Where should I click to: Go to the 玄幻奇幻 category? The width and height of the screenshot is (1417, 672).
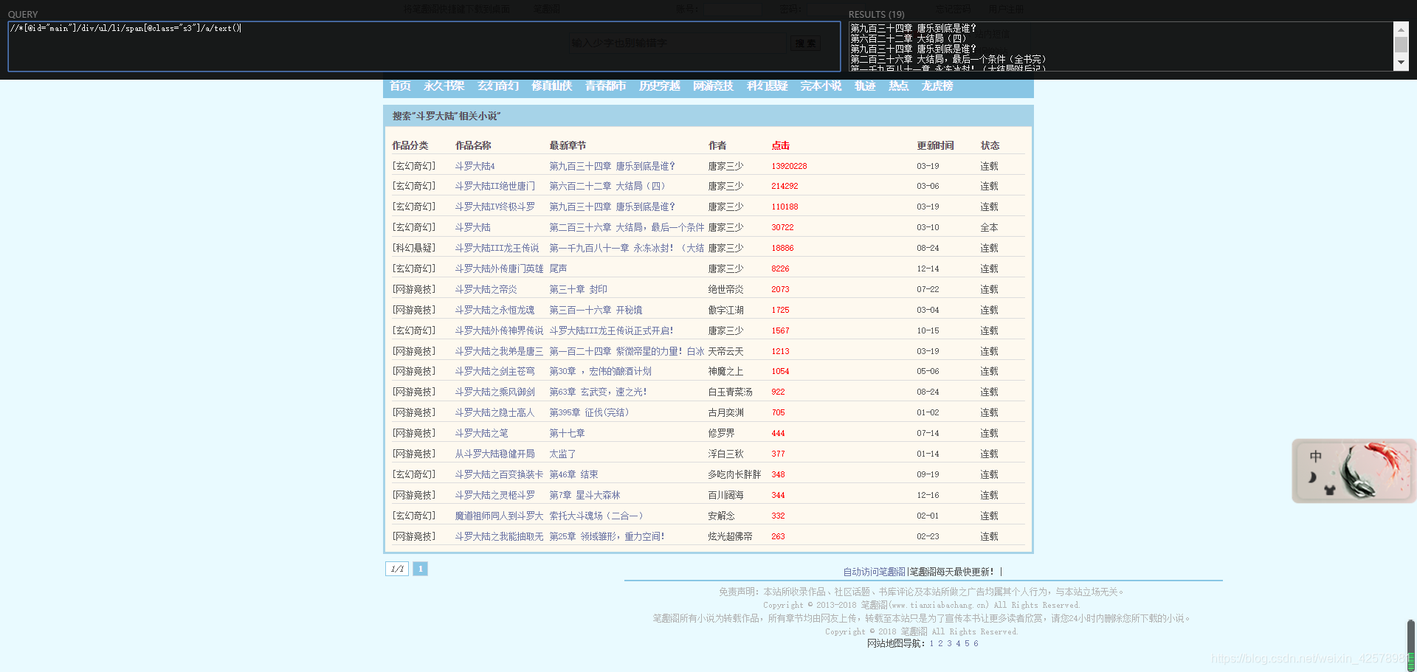(498, 86)
